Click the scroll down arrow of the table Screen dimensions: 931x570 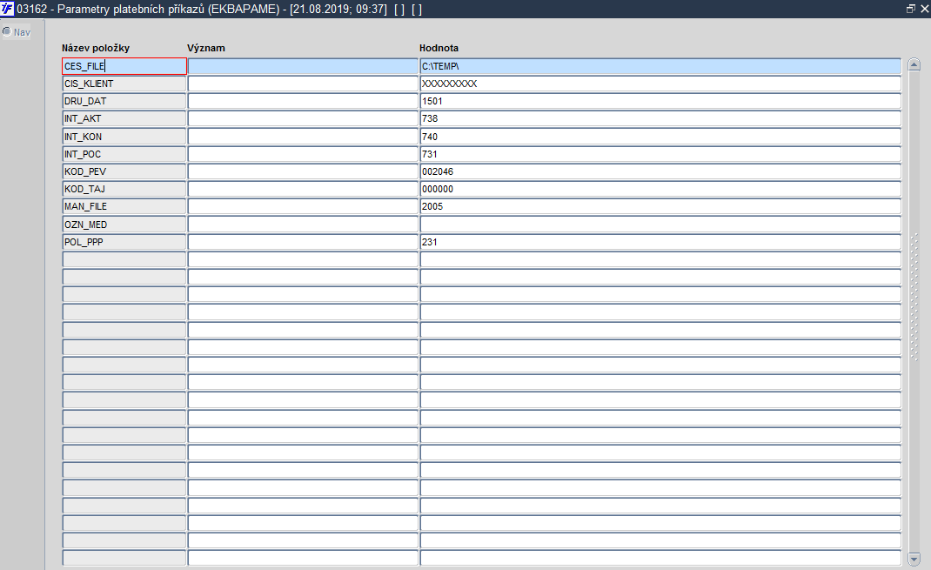[914, 559]
